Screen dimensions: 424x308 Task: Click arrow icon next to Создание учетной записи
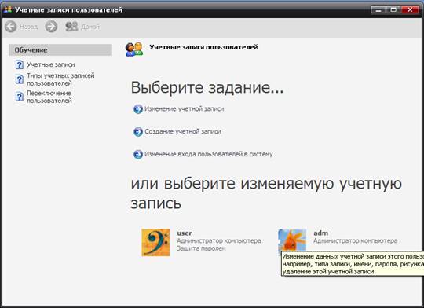138,132
